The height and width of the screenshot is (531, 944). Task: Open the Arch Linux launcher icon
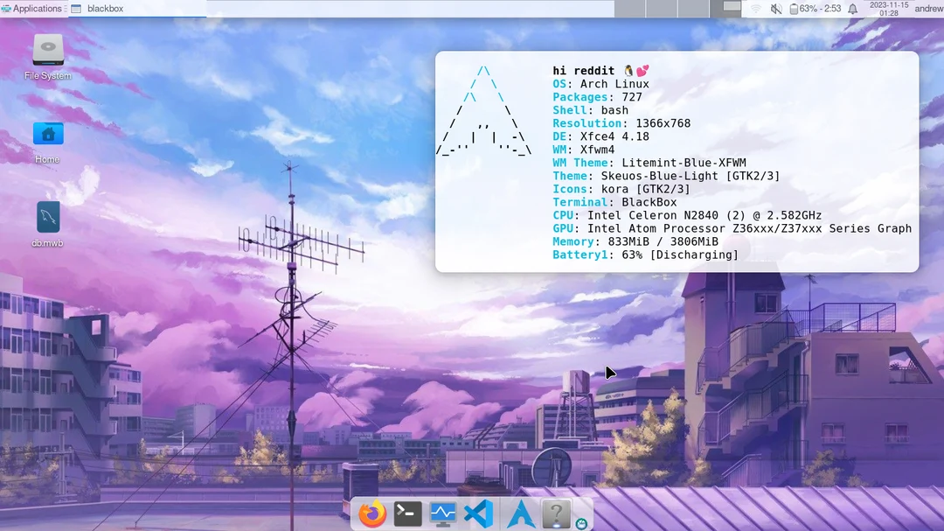521,514
